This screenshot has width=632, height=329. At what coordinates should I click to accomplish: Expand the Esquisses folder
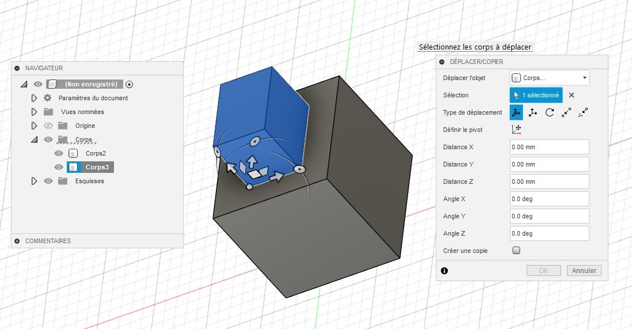click(x=35, y=181)
